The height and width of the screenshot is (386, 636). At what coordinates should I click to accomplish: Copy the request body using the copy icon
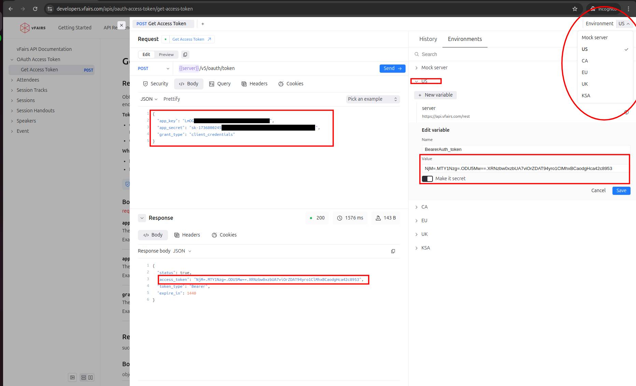185,54
